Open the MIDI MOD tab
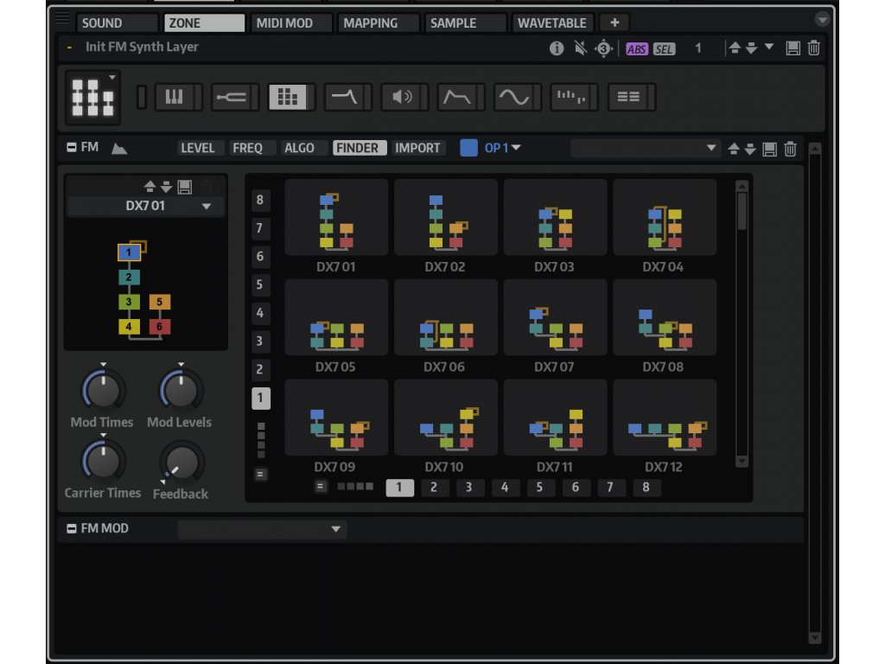 coord(284,23)
